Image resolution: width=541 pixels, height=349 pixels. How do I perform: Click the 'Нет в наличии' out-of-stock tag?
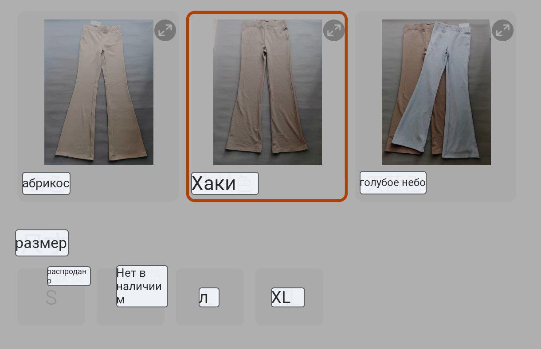(x=142, y=286)
